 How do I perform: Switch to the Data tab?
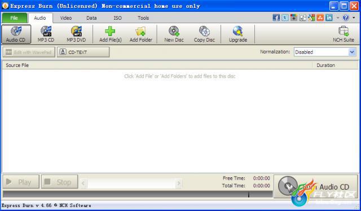coord(91,18)
